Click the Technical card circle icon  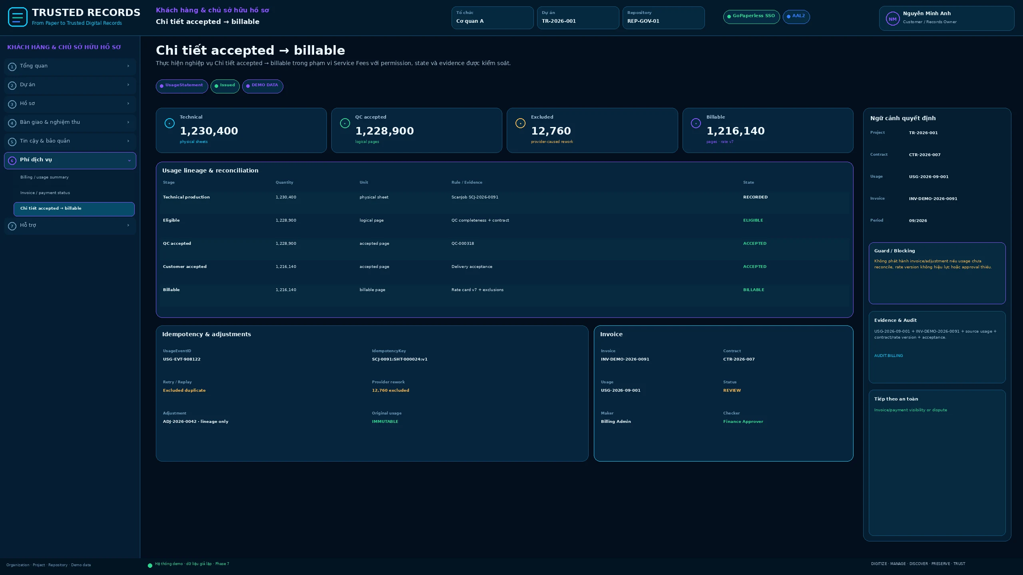(x=169, y=123)
